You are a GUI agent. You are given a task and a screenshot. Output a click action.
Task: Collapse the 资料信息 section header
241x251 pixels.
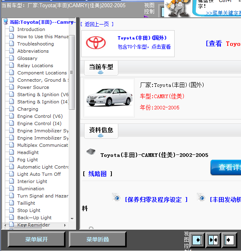click(x=101, y=131)
